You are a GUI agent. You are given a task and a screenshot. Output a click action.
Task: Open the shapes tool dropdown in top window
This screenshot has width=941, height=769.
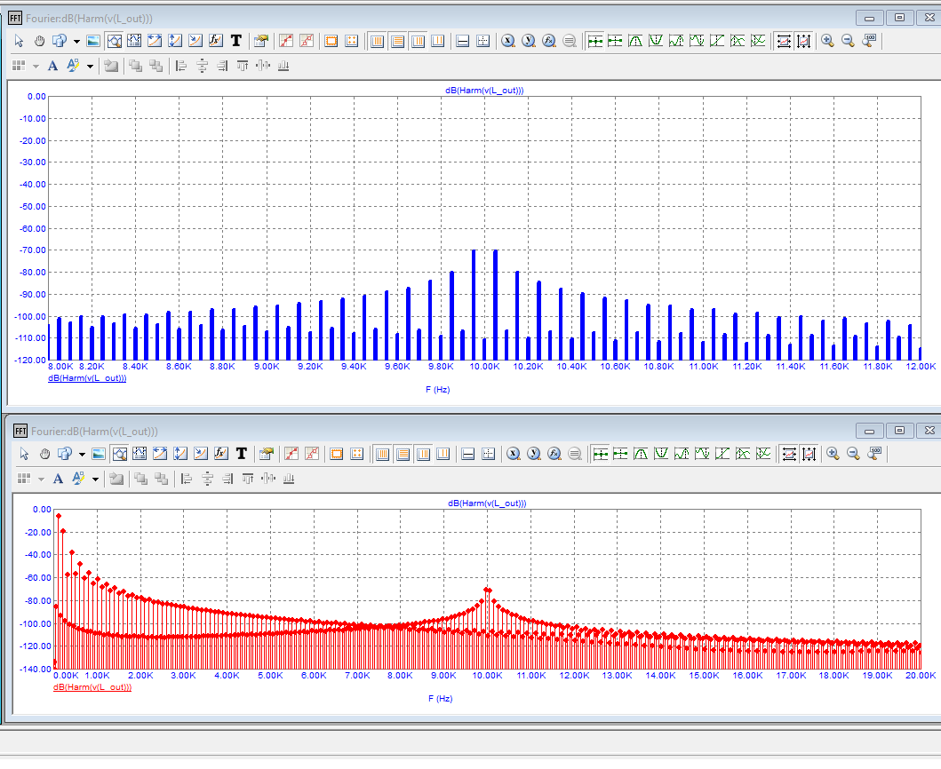pos(76,42)
